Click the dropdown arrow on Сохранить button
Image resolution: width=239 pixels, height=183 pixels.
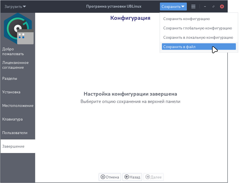(x=183, y=6)
